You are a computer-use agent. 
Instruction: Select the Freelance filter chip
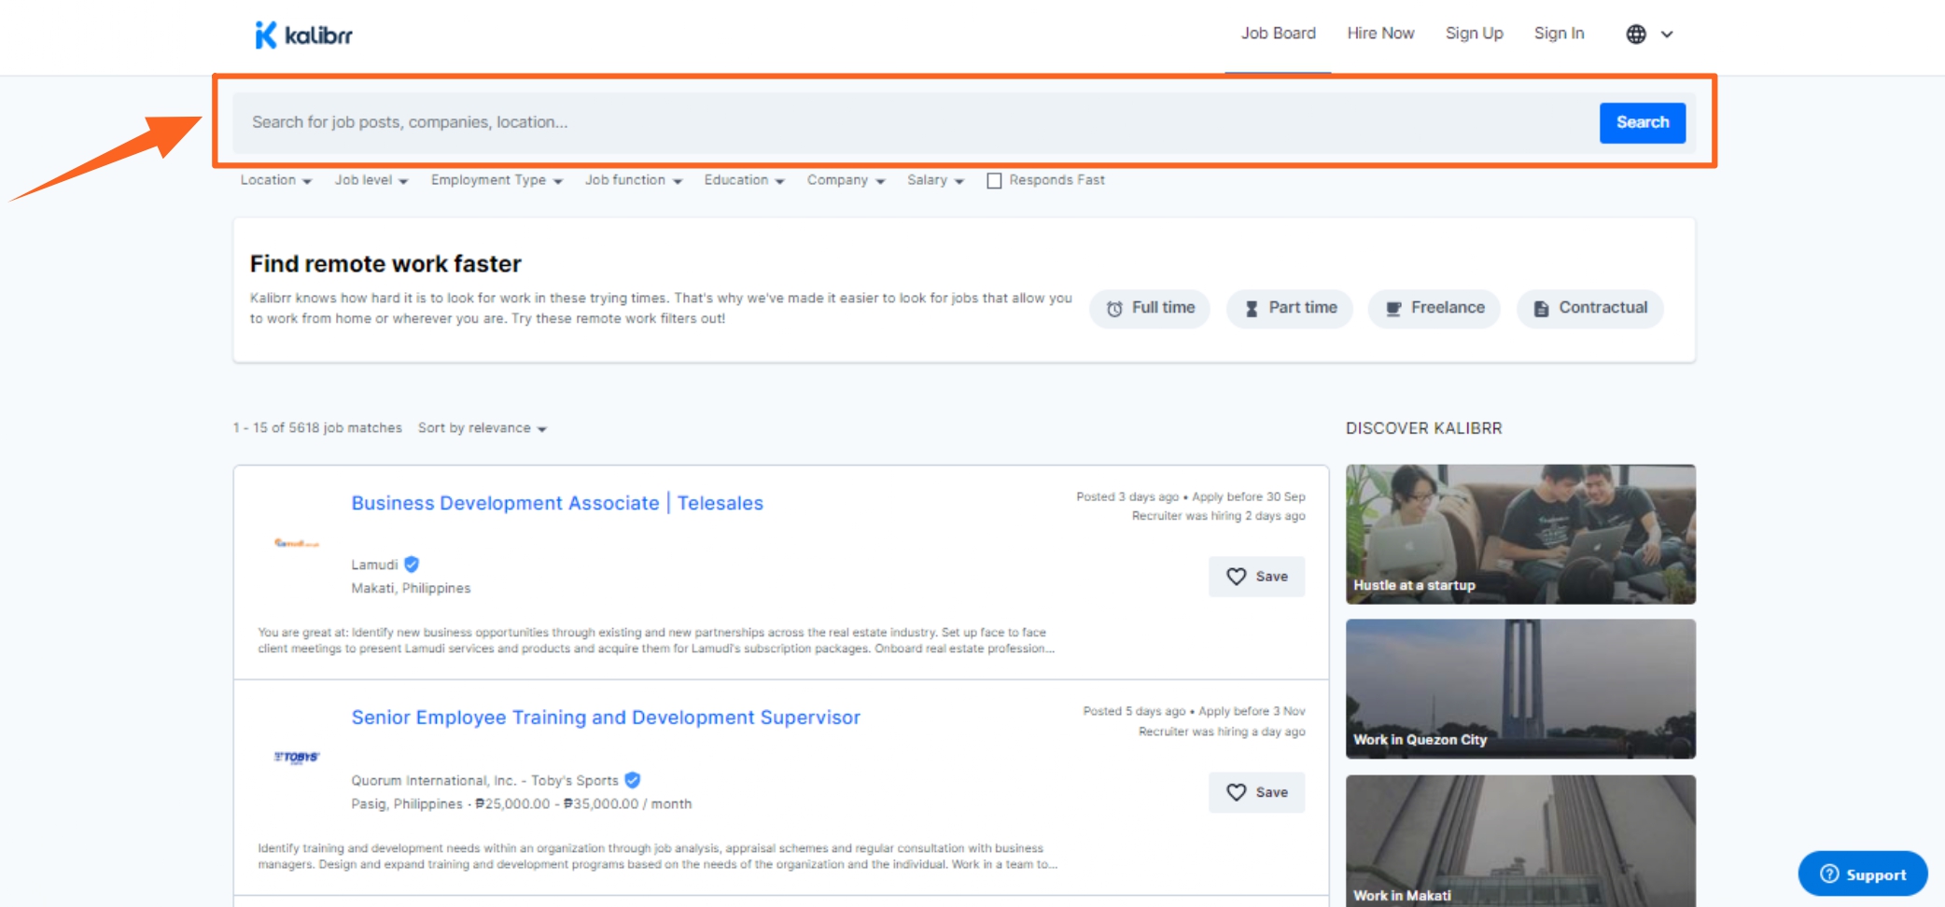pos(1434,308)
